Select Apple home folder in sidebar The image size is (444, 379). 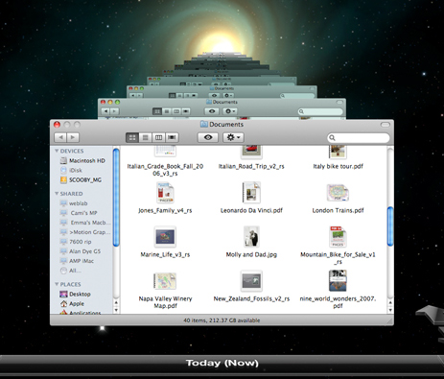point(72,303)
